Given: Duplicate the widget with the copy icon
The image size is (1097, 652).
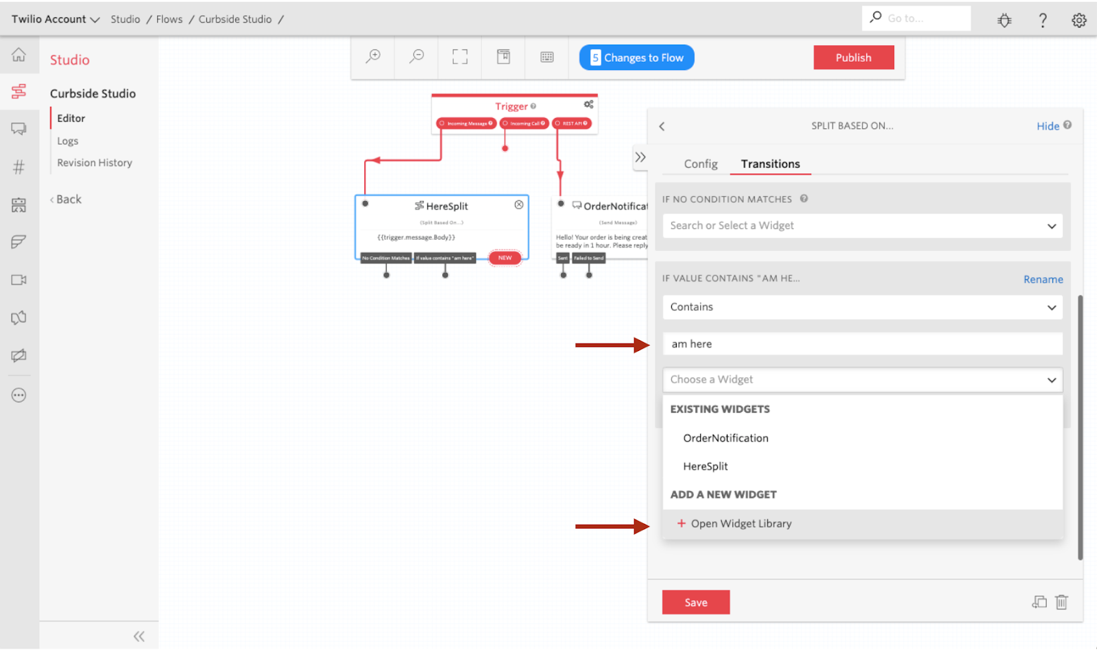Looking at the screenshot, I should click(1039, 602).
